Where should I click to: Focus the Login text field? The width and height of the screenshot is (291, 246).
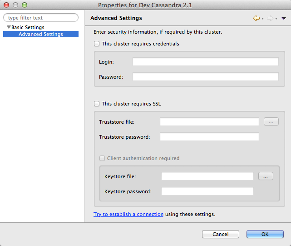pyautogui.click(x=206, y=61)
